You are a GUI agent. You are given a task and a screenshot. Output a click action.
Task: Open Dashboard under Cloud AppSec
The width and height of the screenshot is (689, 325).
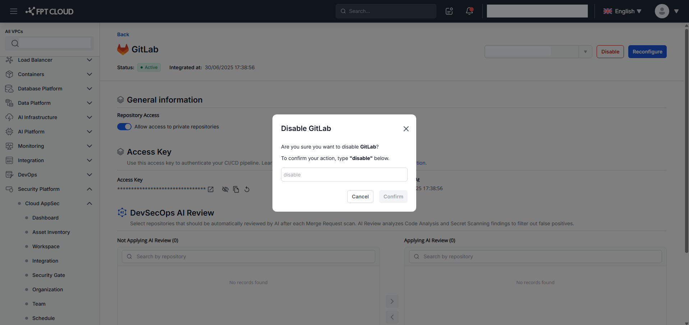tap(45, 218)
